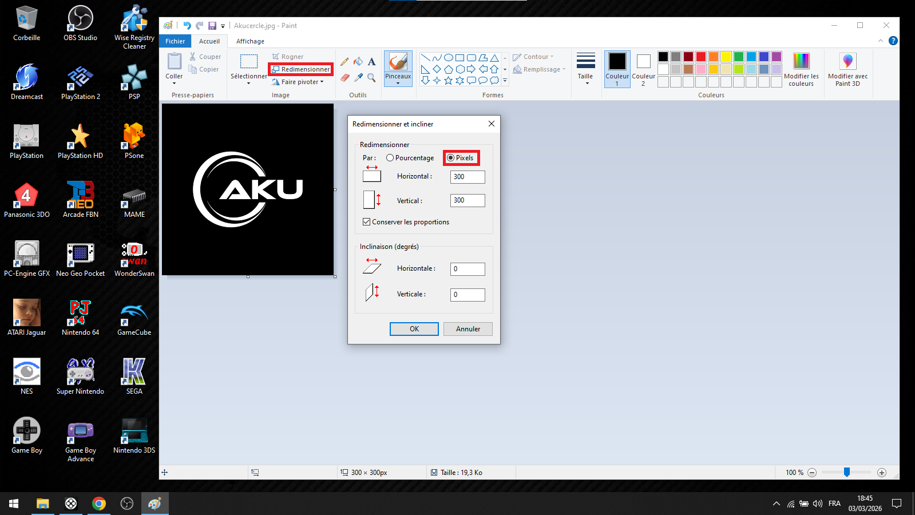
Task: Select the Eraser tool
Action: (x=344, y=77)
